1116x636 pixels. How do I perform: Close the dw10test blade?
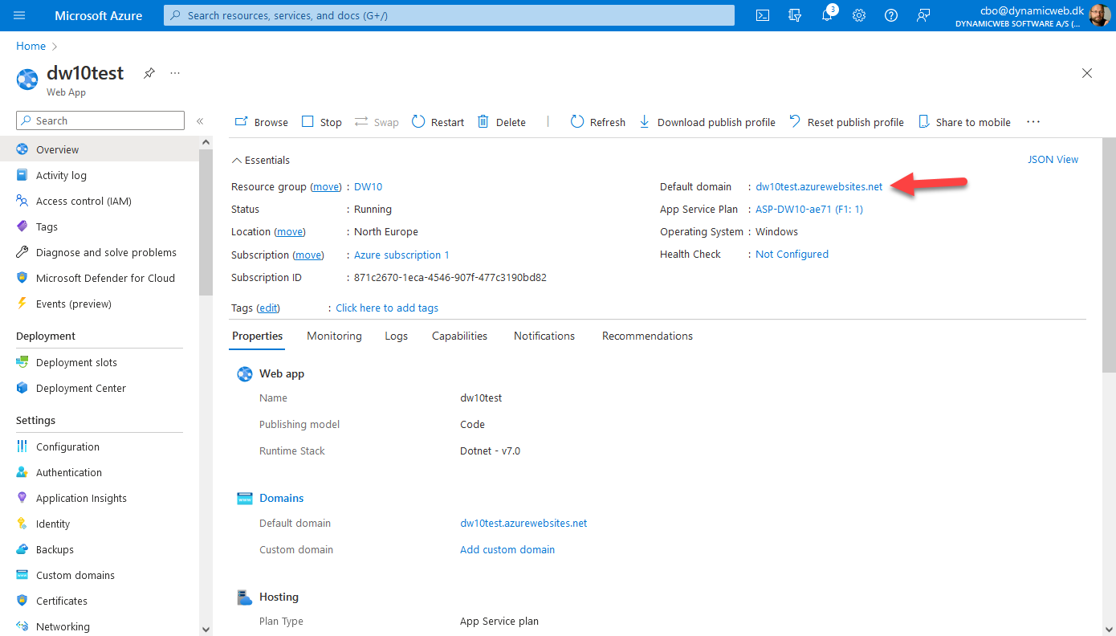coord(1087,73)
